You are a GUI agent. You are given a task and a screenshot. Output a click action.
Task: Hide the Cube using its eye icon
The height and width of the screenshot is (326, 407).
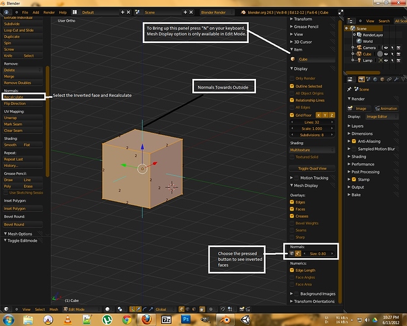tap(386, 54)
